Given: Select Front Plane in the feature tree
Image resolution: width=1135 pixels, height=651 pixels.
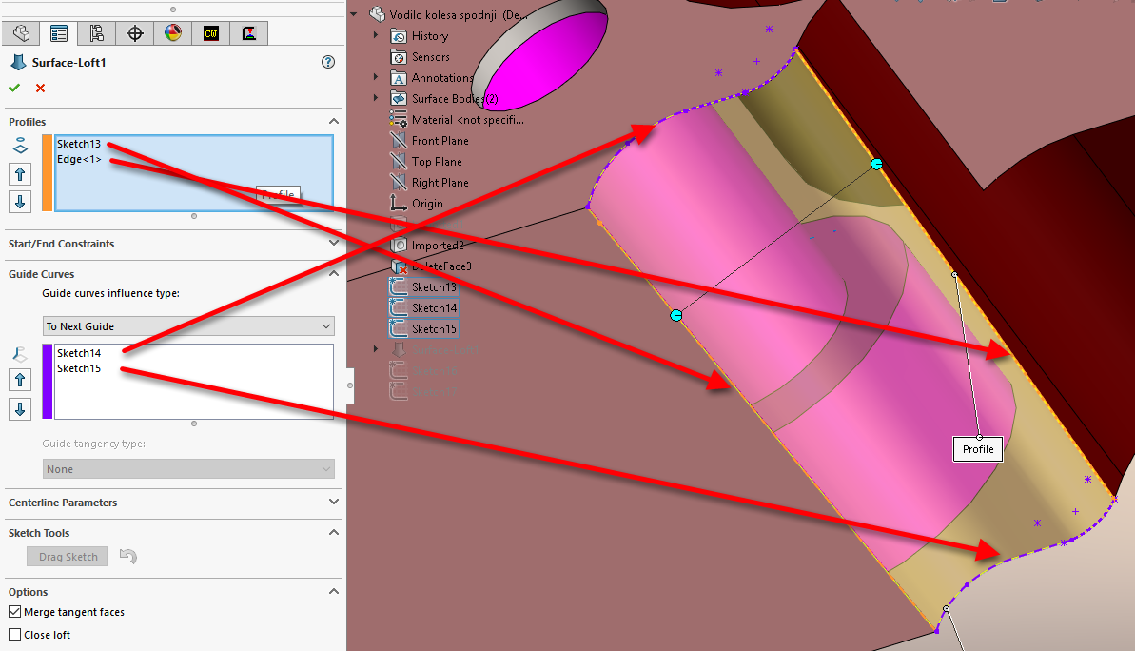Looking at the screenshot, I should pos(440,141).
